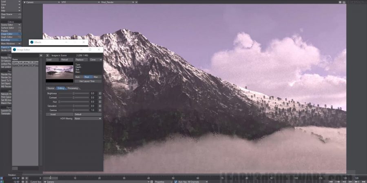Click the E envelope button next to Brightness
This screenshot has width=367, height=183.
[100, 93]
